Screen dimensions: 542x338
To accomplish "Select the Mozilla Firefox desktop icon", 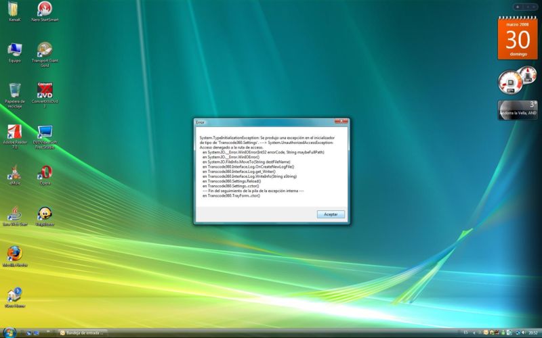I will (15, 257).
